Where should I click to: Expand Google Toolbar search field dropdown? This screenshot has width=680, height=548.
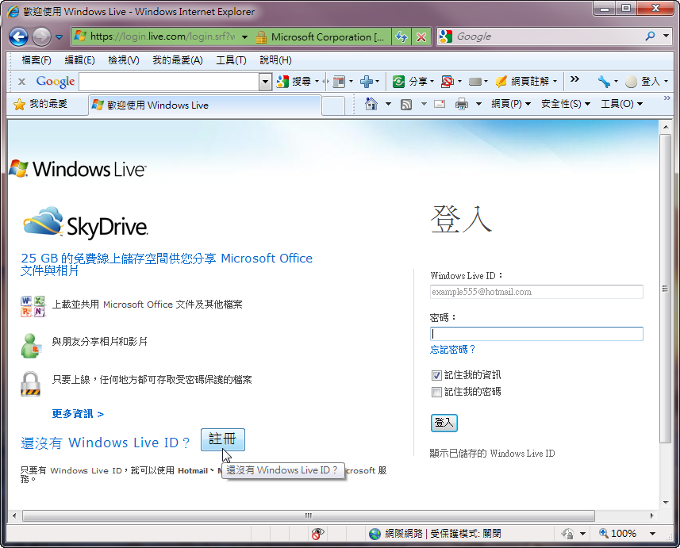pos(265,82)
